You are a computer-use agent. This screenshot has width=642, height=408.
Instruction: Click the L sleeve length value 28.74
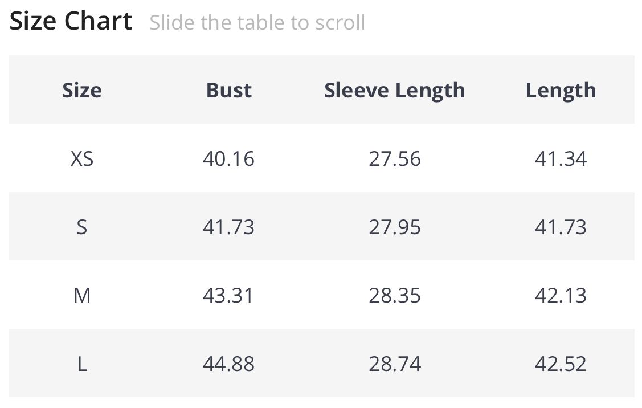click(394, 364)
